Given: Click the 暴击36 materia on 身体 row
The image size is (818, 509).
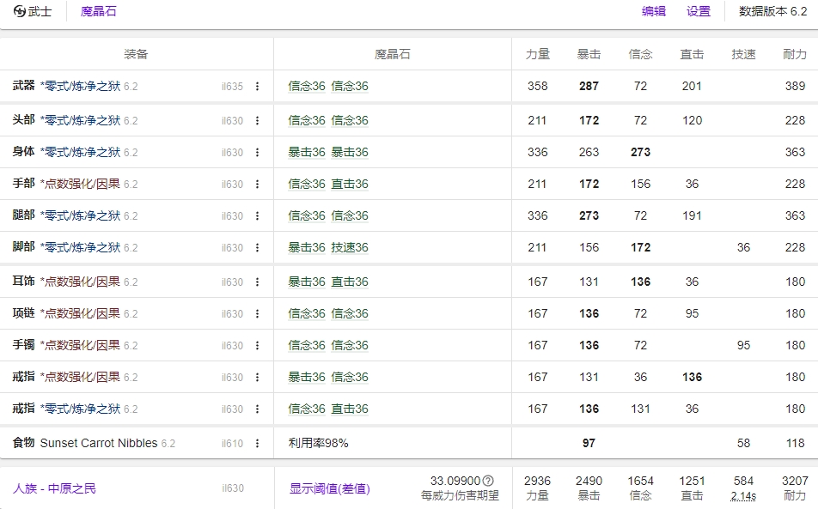Looking at the screenshot, I should 307,153.
